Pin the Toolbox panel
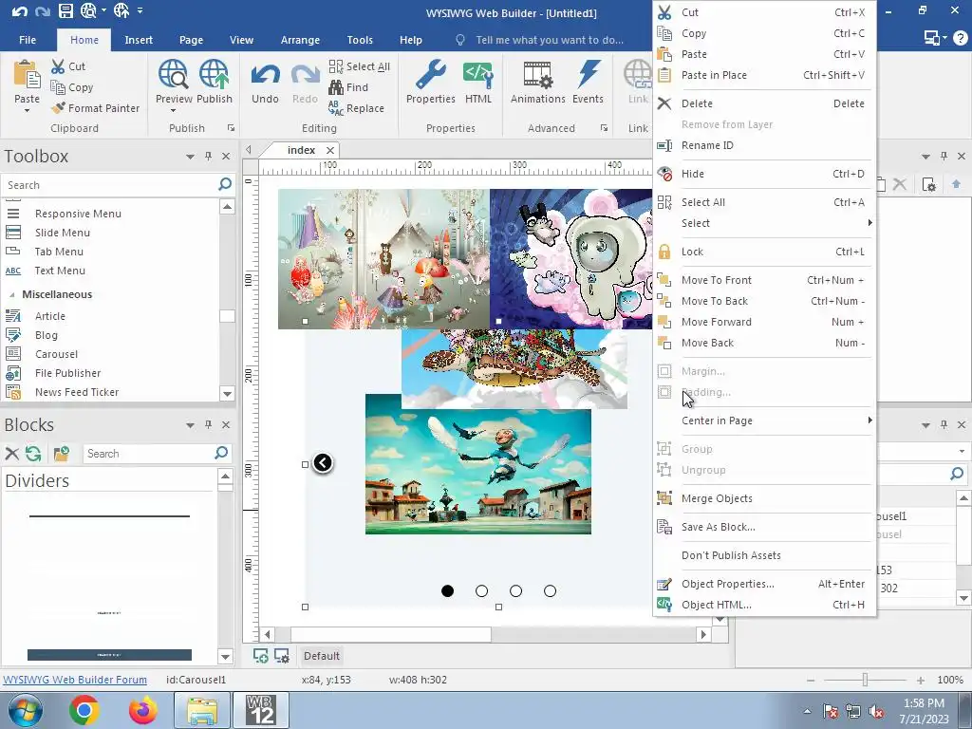This screenshot has height=729, width=972. [x=208, y=157]
